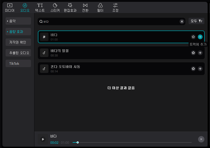Expand the 음악 category

pyautogui.click(x=18, y=21)
